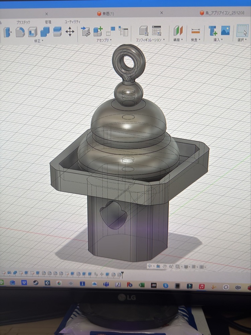The width and height of the screenshot is (251, 335).
Task: Select the Move/Copy arrows tool
Action: 70,32
